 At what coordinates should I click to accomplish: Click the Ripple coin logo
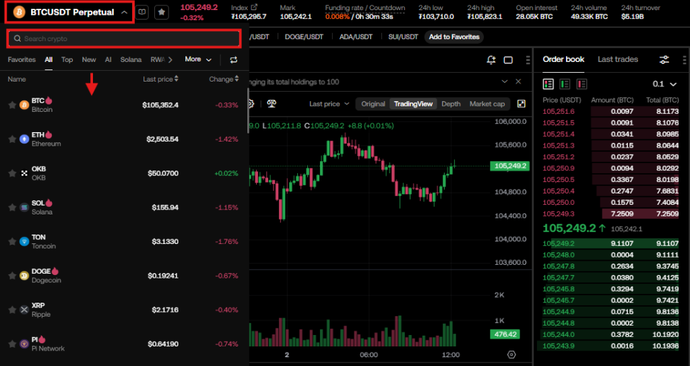pyautogui.click(x=24, y=309)
